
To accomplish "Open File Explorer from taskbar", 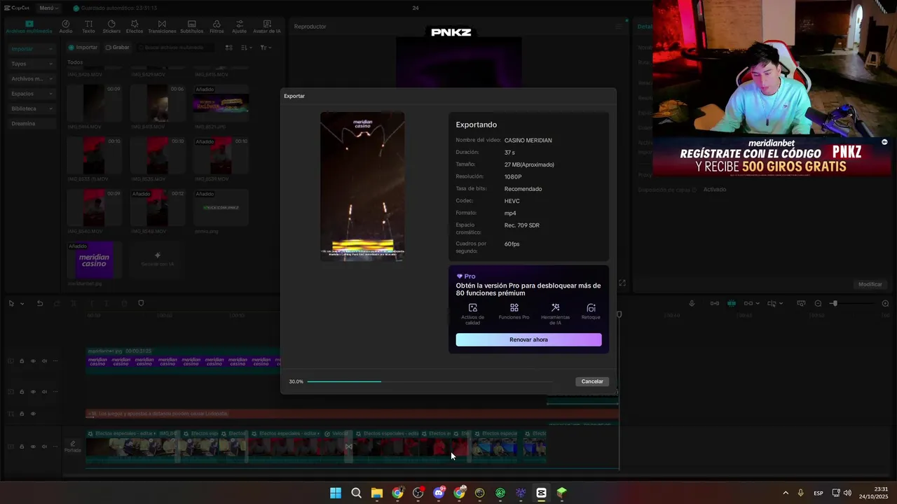I will (x=377, y=493).
